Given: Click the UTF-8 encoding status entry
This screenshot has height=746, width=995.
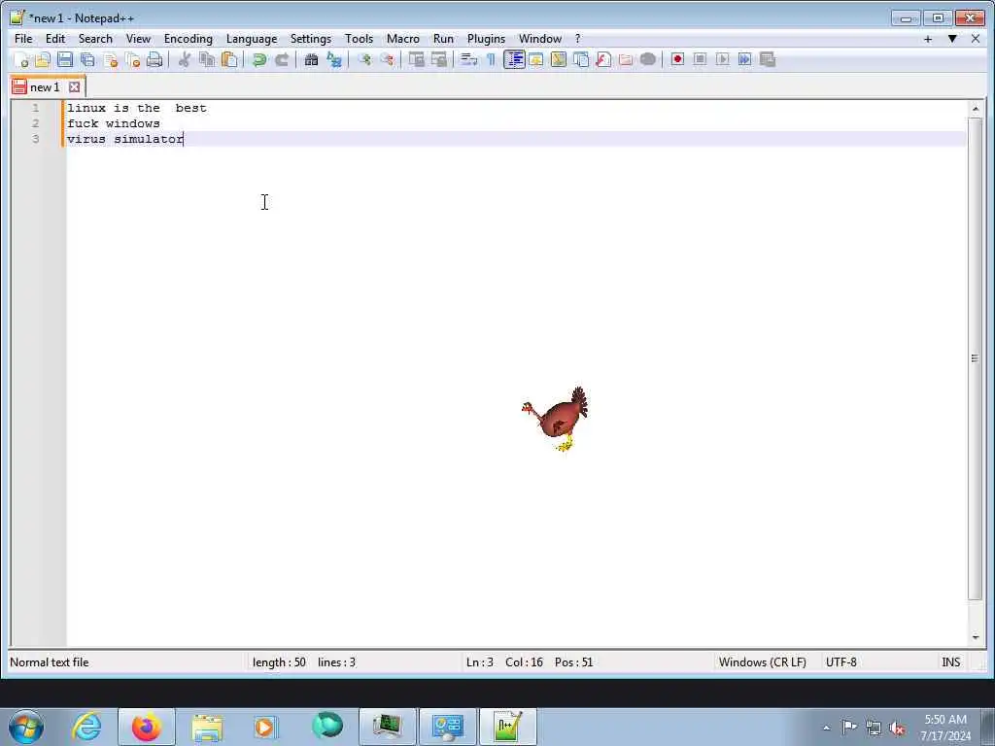Looking at the screenshot, I should pyautogui.click(x=841, y=662).
